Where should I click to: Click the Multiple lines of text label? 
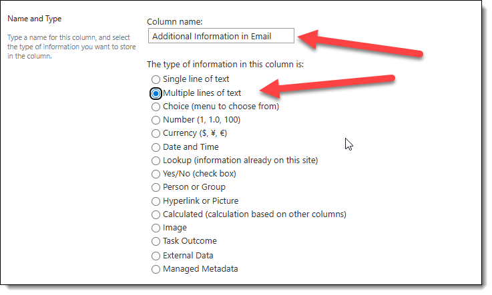(202, 93)
